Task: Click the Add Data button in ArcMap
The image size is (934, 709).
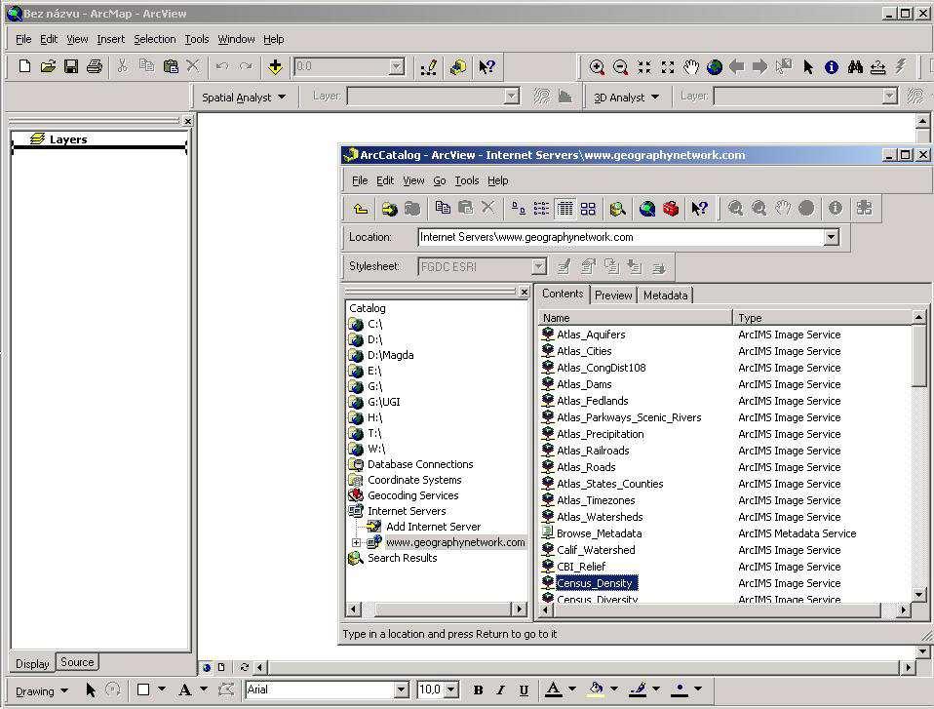Action: (275, 66)
